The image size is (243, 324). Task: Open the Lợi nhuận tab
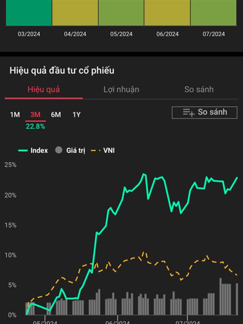pyautogui.click(x=121, y=90)
